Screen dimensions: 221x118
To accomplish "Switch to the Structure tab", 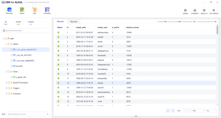I will 74,21.
